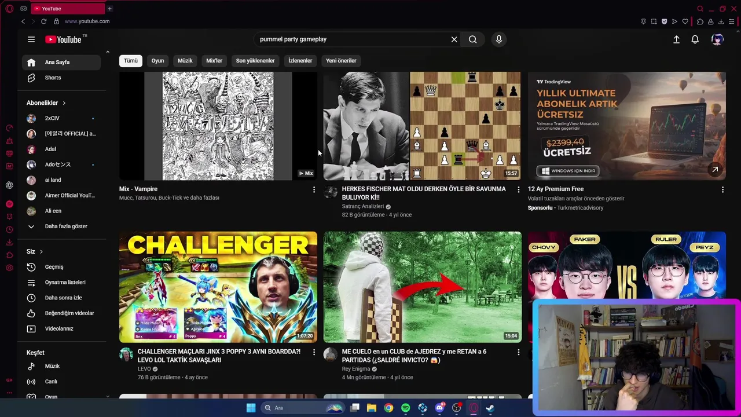Play the chess club green park thumbnail
The image size is (741, 417).
pyautogui.click(x=422, y=287)
